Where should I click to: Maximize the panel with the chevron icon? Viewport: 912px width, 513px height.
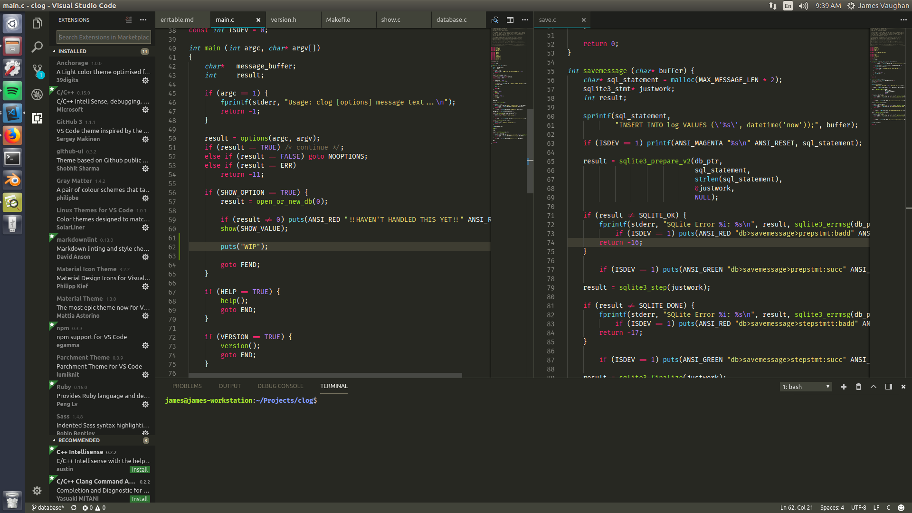(873, 387)
